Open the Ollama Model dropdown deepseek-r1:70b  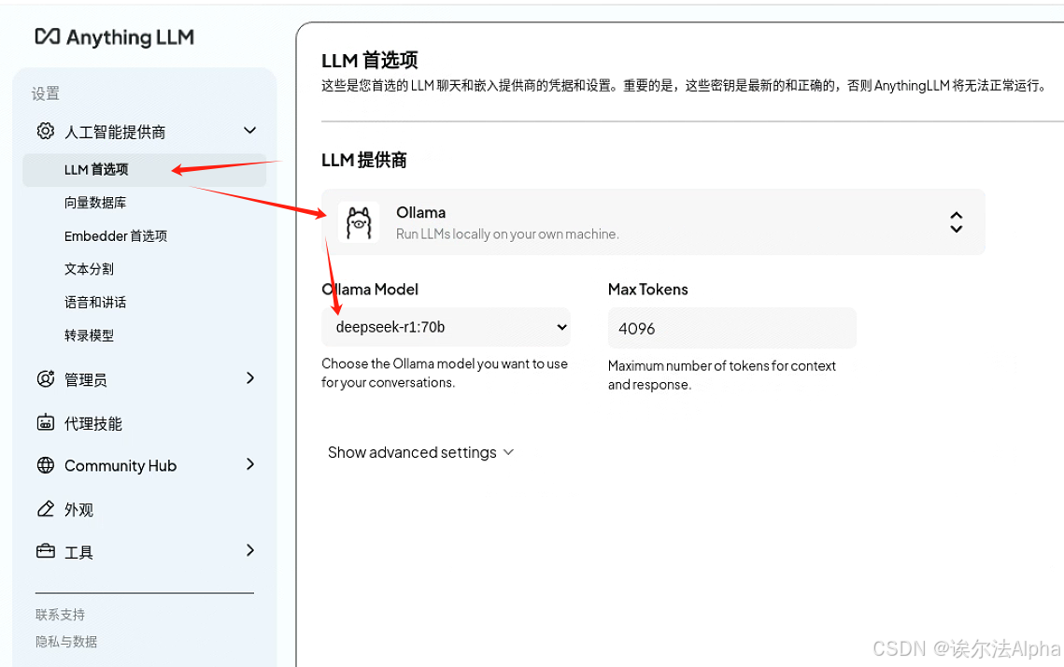pyautogui.click(x=446, y=327)
